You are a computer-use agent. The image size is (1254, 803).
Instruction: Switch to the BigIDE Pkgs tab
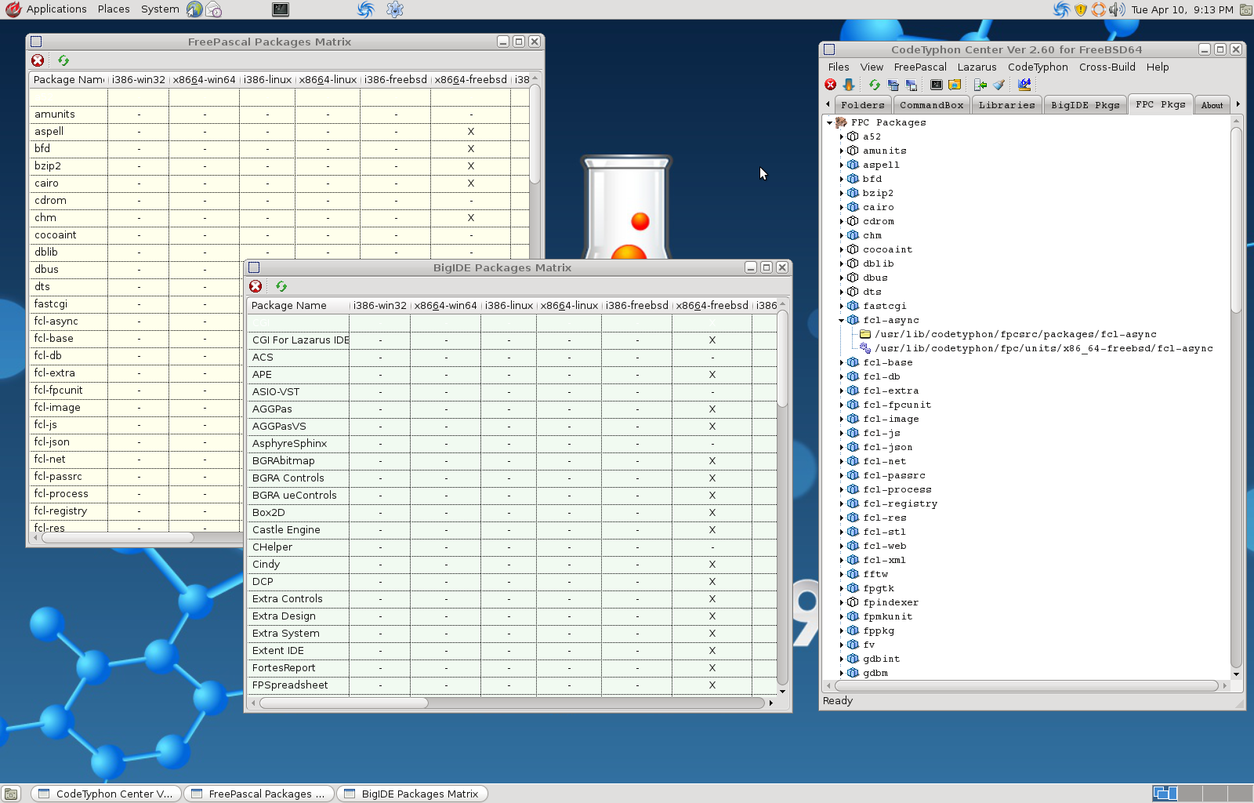pyautogui.click(x=1085, y=105)
